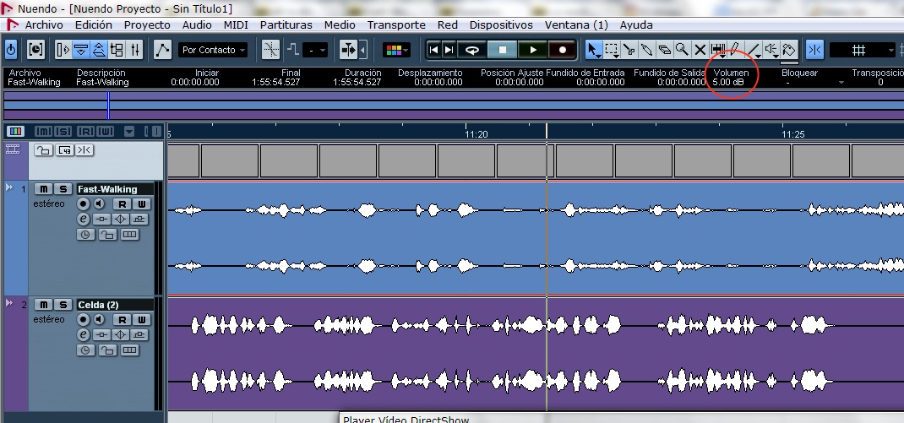The height and width of the screenshot is (423, 904).
Task: Expand Celda (2) track automation arrows
Action: pos(9,302)
